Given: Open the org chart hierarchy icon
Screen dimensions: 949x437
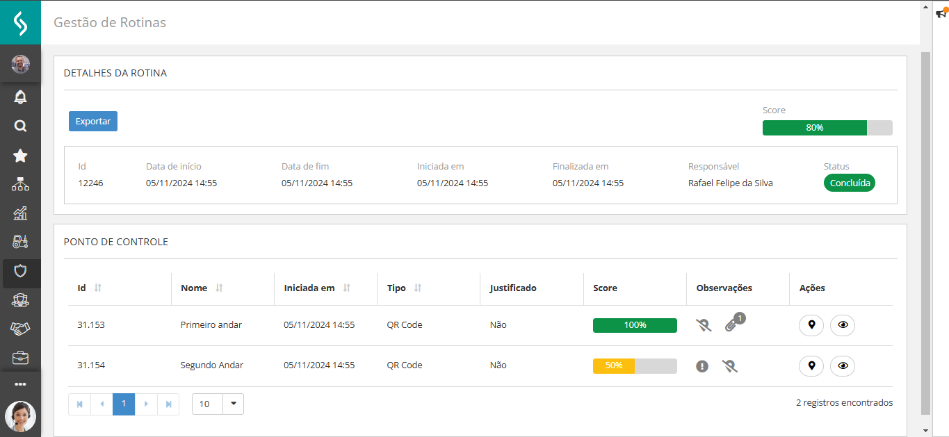Looking at the screenshot, I should pos(20,185).
